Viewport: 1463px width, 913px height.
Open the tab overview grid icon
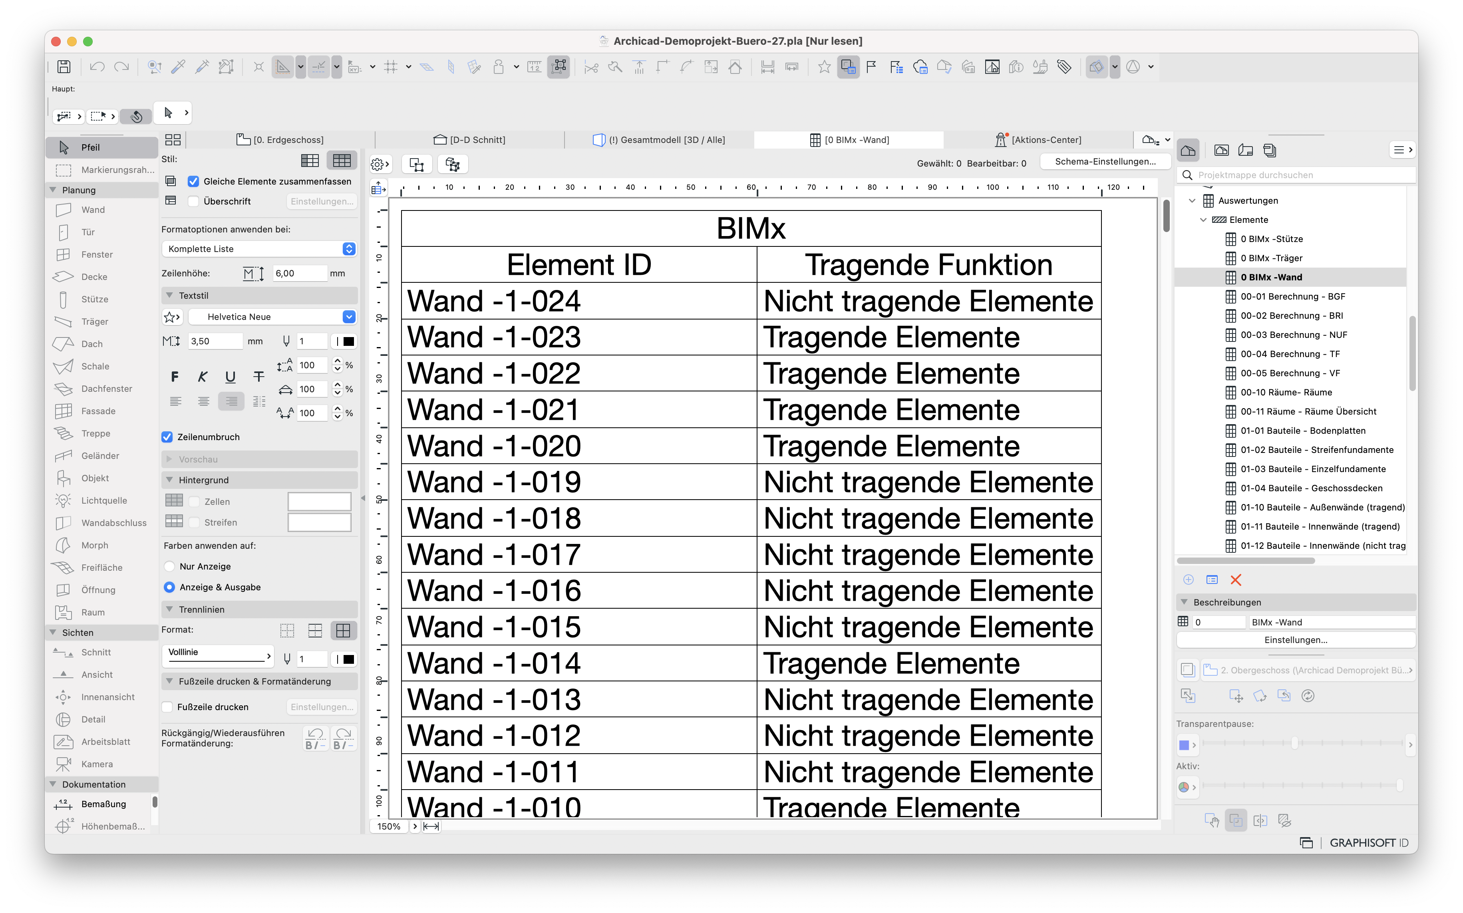pos(173,139)
